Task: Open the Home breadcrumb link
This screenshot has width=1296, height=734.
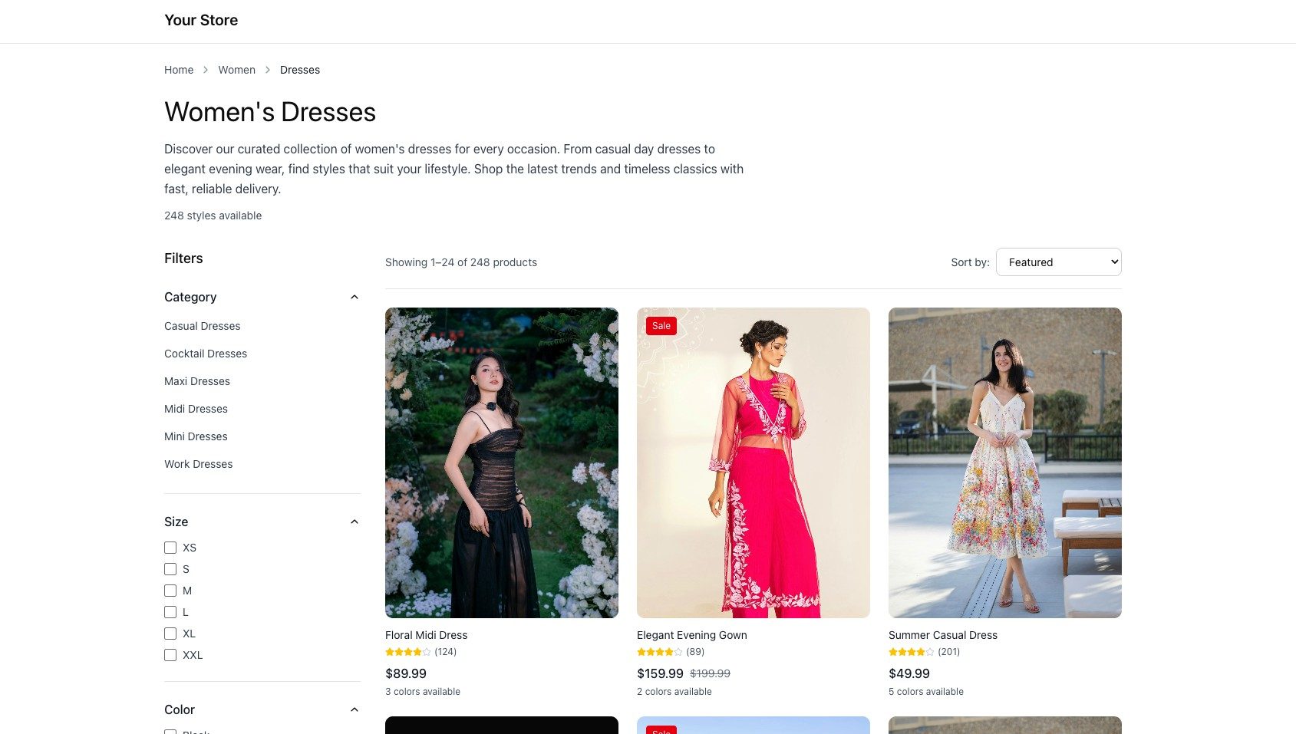Action: [x=179, y=70]
